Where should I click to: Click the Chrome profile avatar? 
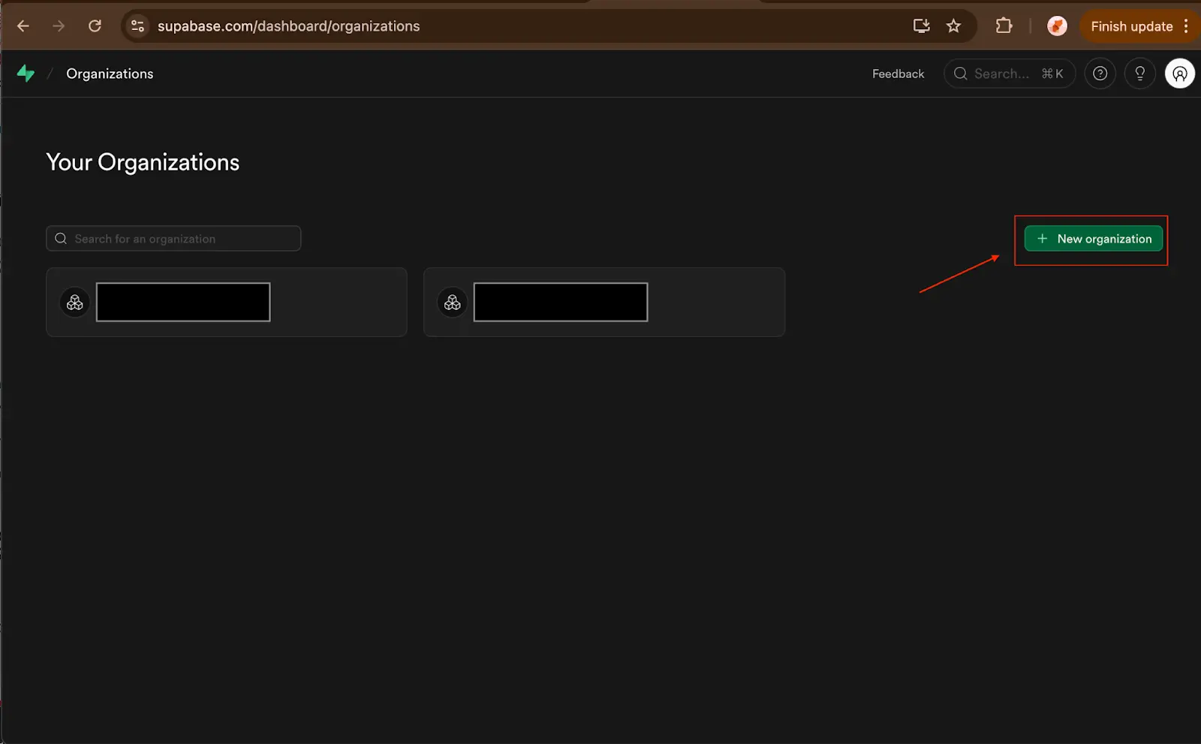click(x=1057, y=26)
